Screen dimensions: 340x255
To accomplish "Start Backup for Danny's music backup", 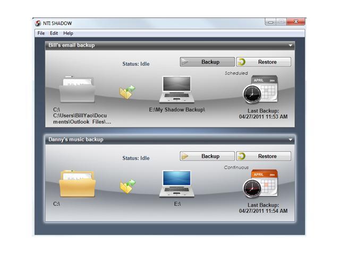I will [x=207, y=156].
